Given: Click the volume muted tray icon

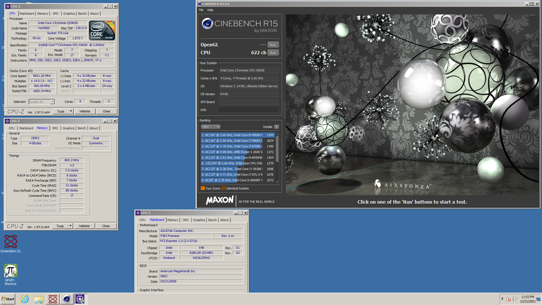Looking at the screenshot, I should tap(508, 299).
